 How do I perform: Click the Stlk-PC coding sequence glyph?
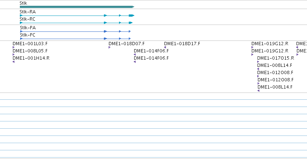tap(75, 39)
